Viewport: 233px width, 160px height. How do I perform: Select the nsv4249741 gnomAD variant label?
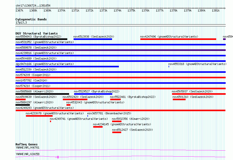(x=79, y=119)
